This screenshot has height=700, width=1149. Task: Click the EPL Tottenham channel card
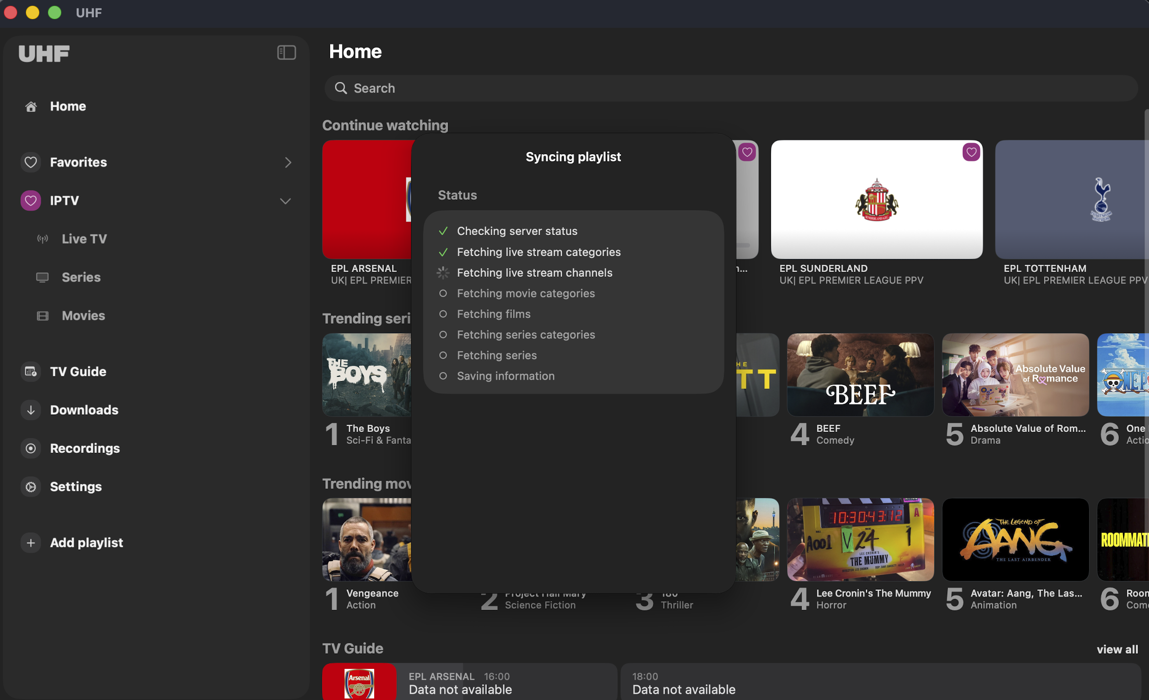click(1071, 200)
